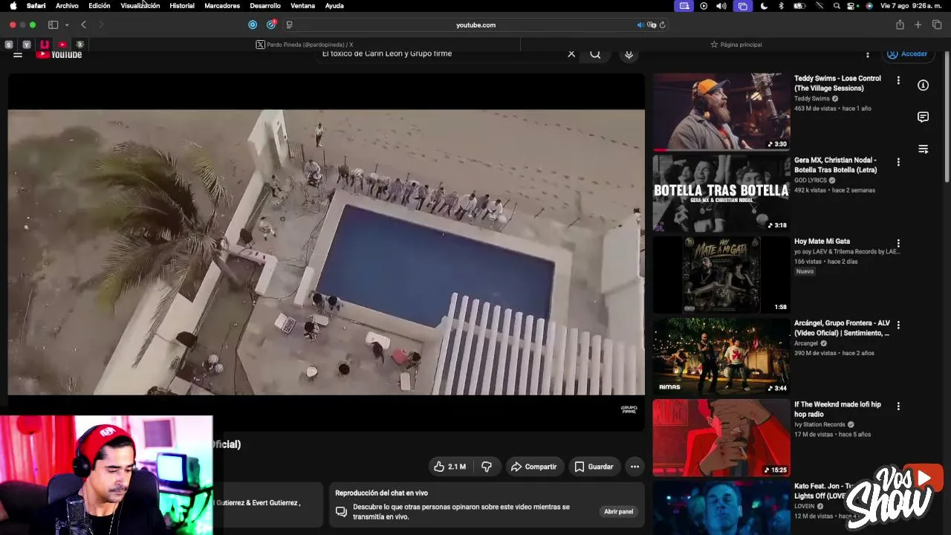Open options menu for Hoy Mate Mi Gata
This screenshot has width=951, height=535.
[x=898, y=244]
